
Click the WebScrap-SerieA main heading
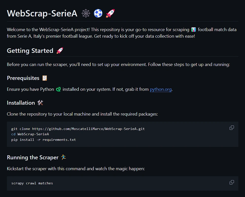42,13
